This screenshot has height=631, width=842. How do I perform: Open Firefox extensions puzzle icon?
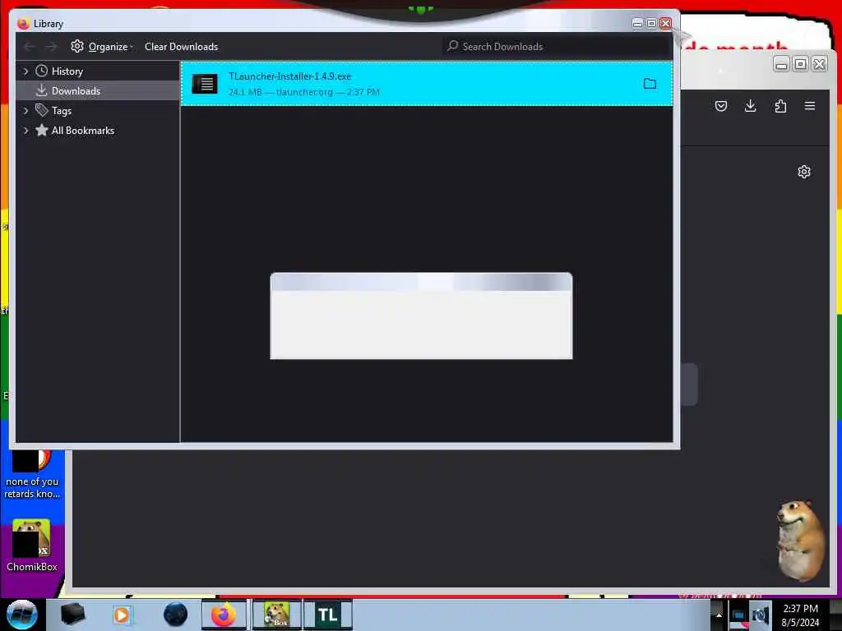click(780, 106)
